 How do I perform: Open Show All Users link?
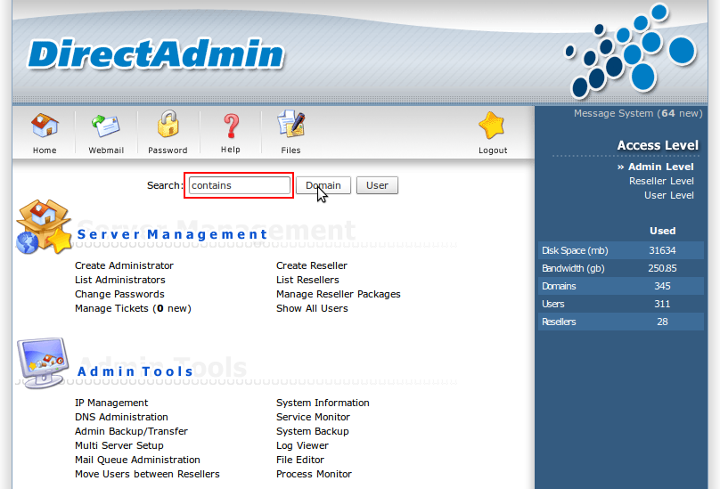point(312,308)
